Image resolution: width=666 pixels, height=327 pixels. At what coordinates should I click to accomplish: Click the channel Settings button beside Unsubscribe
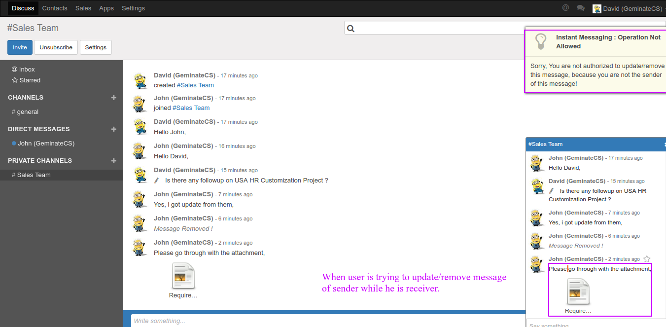[x=96, y=47]
